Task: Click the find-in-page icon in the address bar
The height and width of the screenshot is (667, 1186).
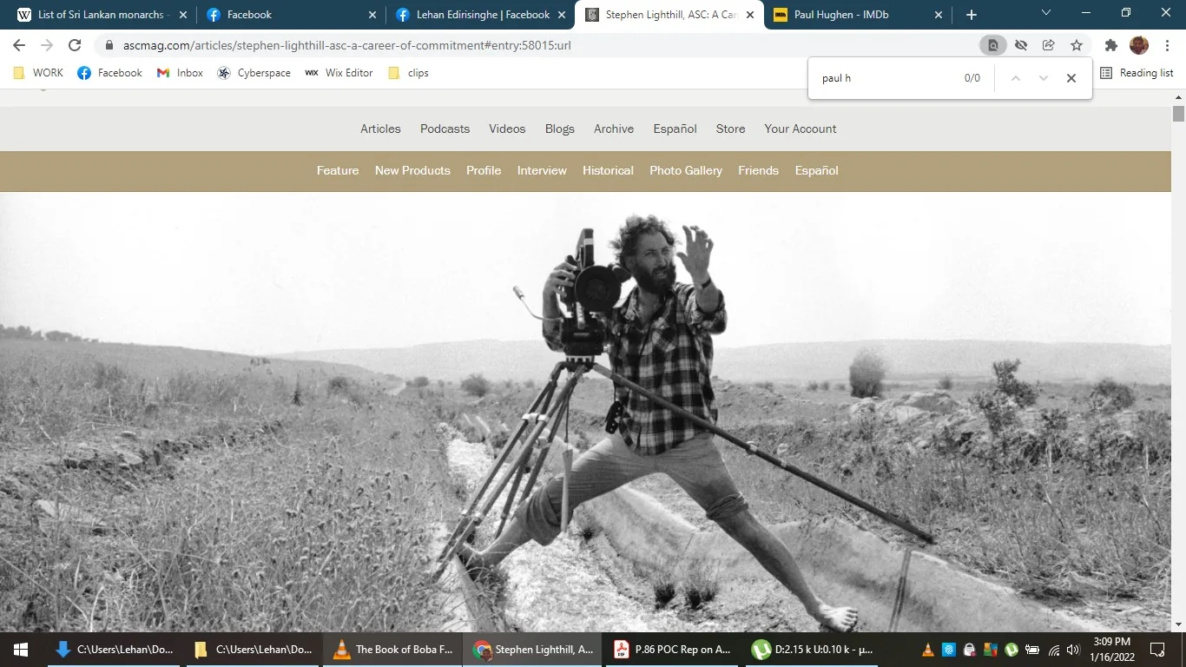Action: 992,45
